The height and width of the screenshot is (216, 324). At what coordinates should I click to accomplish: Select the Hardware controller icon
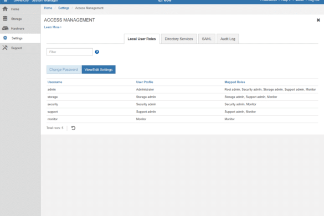(x=5, y=28)
